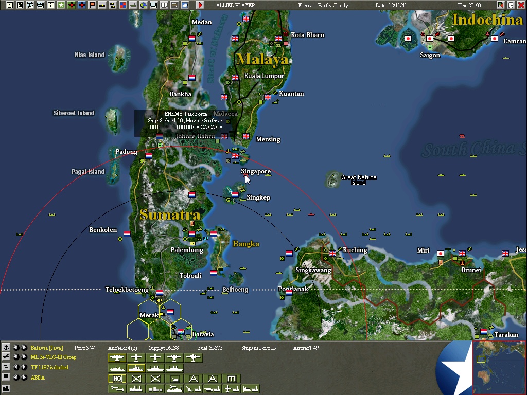Open 'TF 1187 is docked' link
The width and height of the screenshot is (527, 395).
point(49,367)
